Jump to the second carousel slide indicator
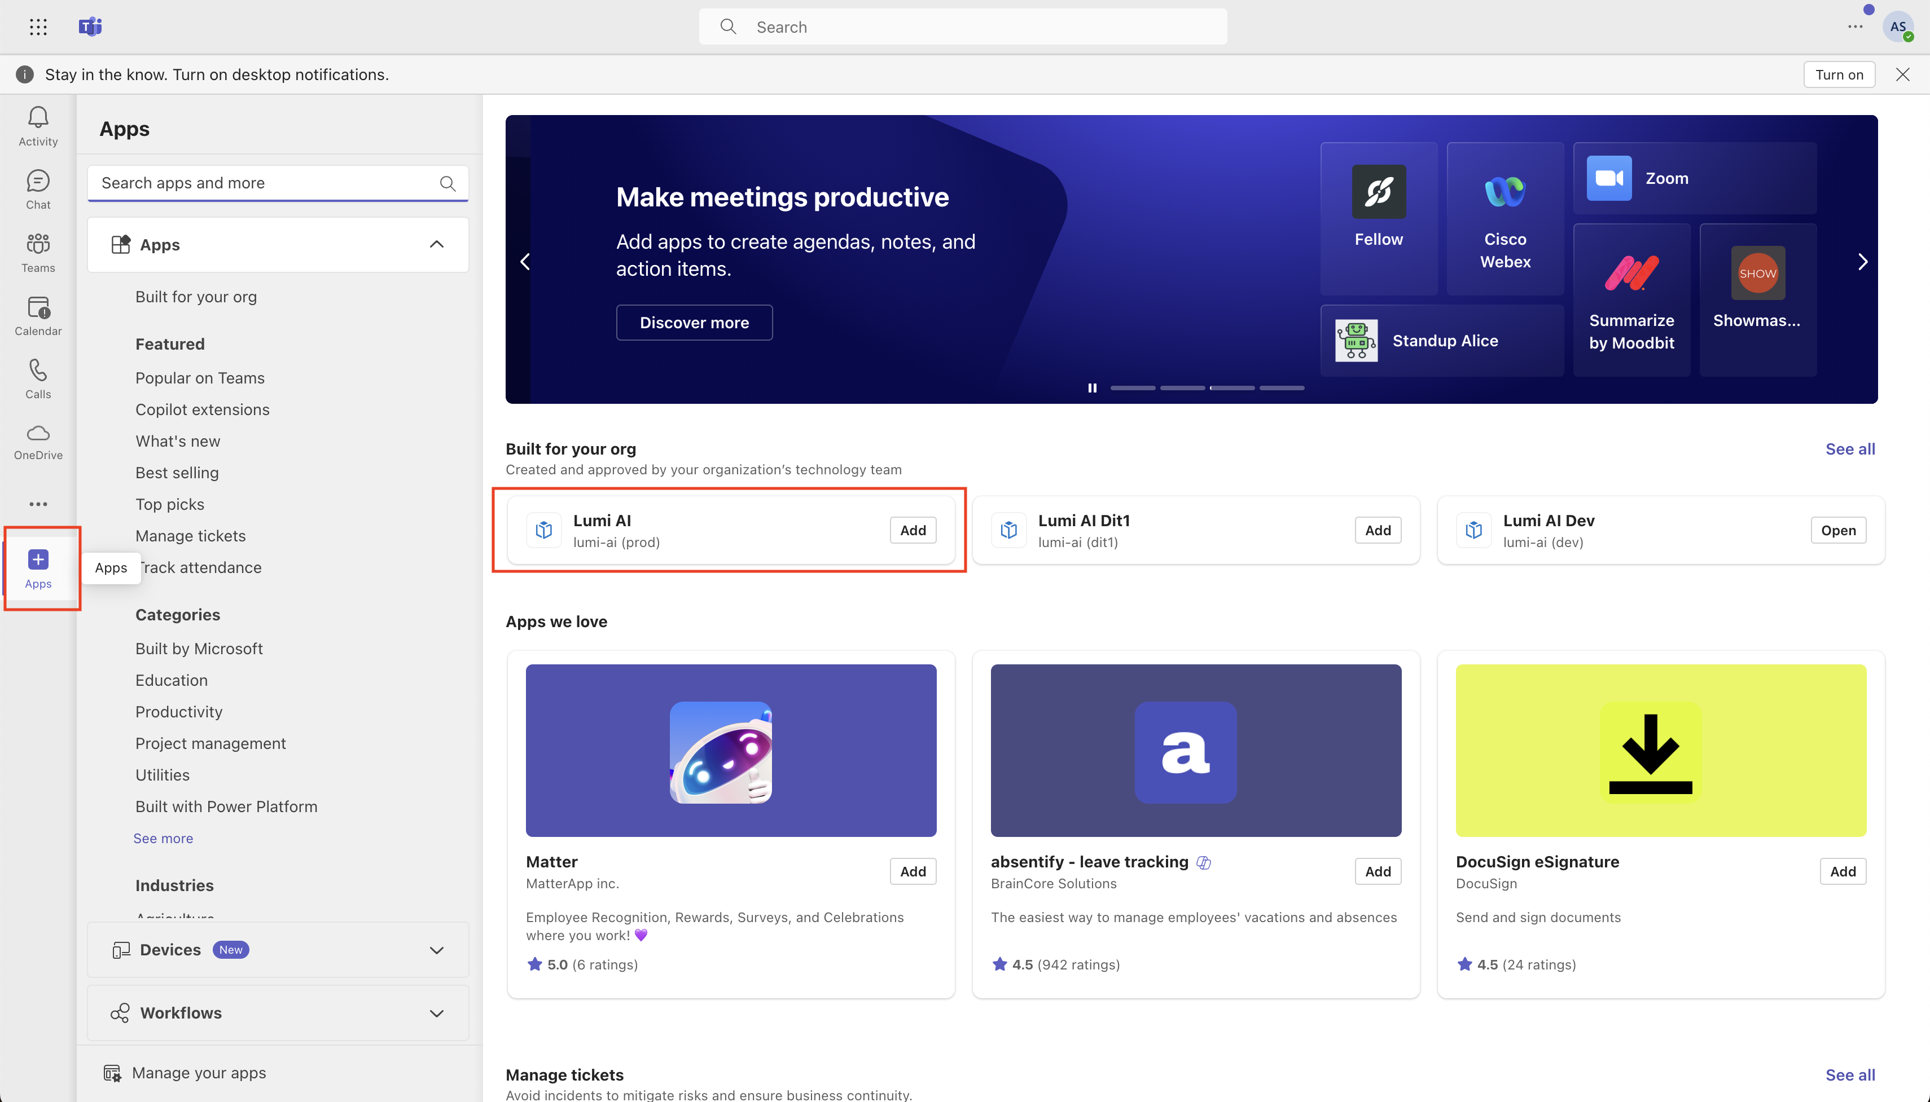 coord(1182,388)
